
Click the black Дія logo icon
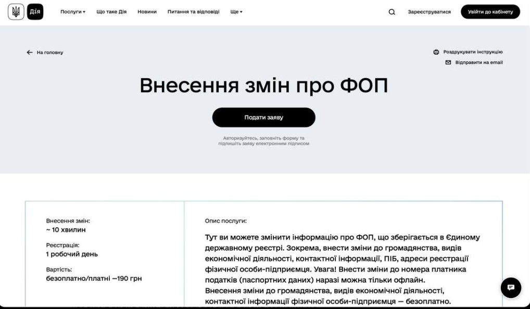point(35,11)
